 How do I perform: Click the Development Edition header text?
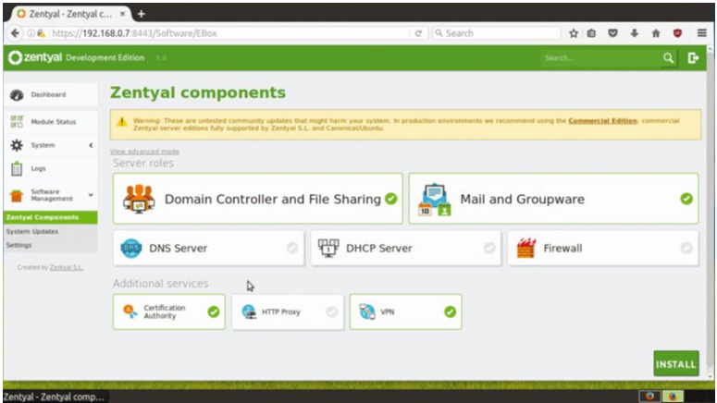click(x=105, y=58)
